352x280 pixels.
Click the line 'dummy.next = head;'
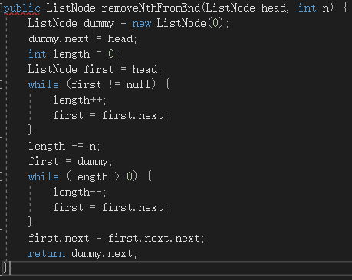point(83,38)
